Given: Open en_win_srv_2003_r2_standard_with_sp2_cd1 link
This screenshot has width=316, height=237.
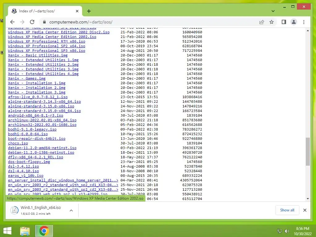Looking at the screenshot, I should (63, 185).
